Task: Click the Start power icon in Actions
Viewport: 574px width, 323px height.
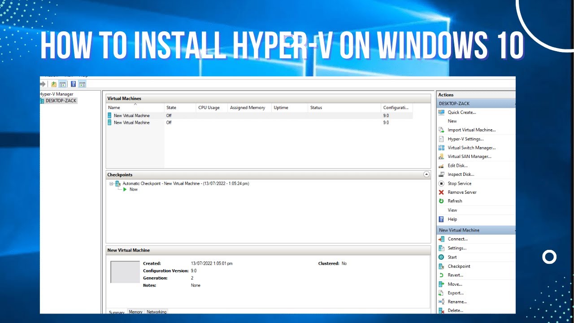Action: 441,257
